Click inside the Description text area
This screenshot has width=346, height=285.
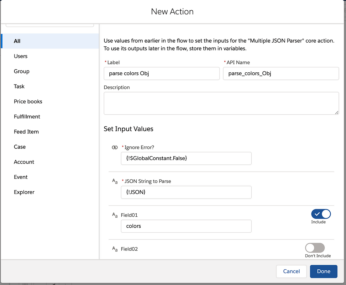pos(221,103)
